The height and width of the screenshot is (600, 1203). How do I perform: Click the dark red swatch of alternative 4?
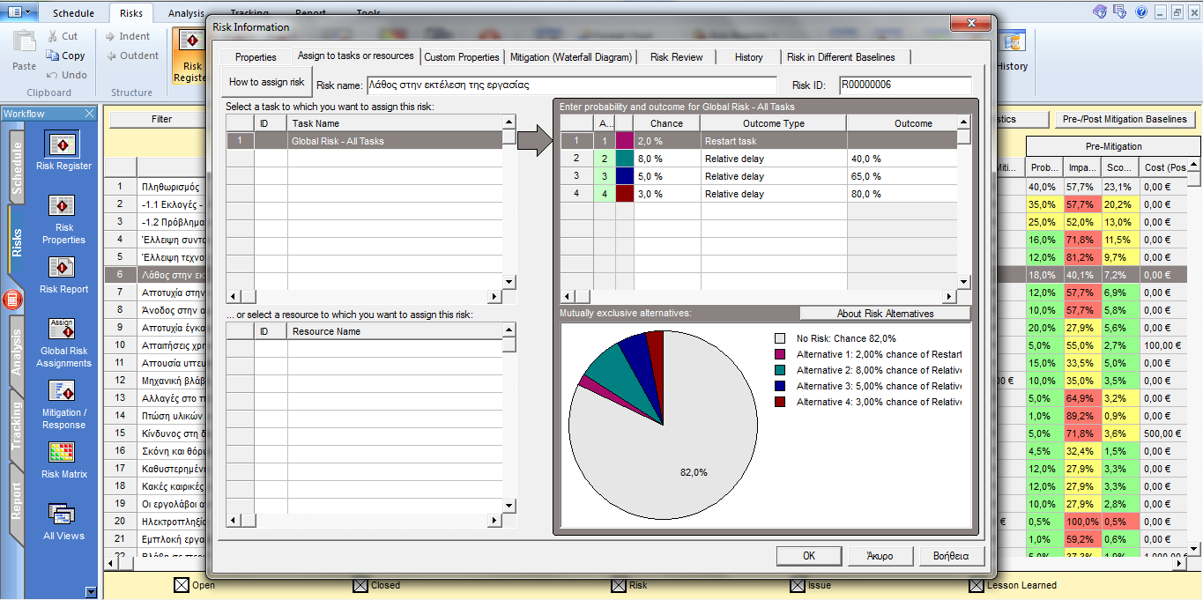click(x=625, y=194)
